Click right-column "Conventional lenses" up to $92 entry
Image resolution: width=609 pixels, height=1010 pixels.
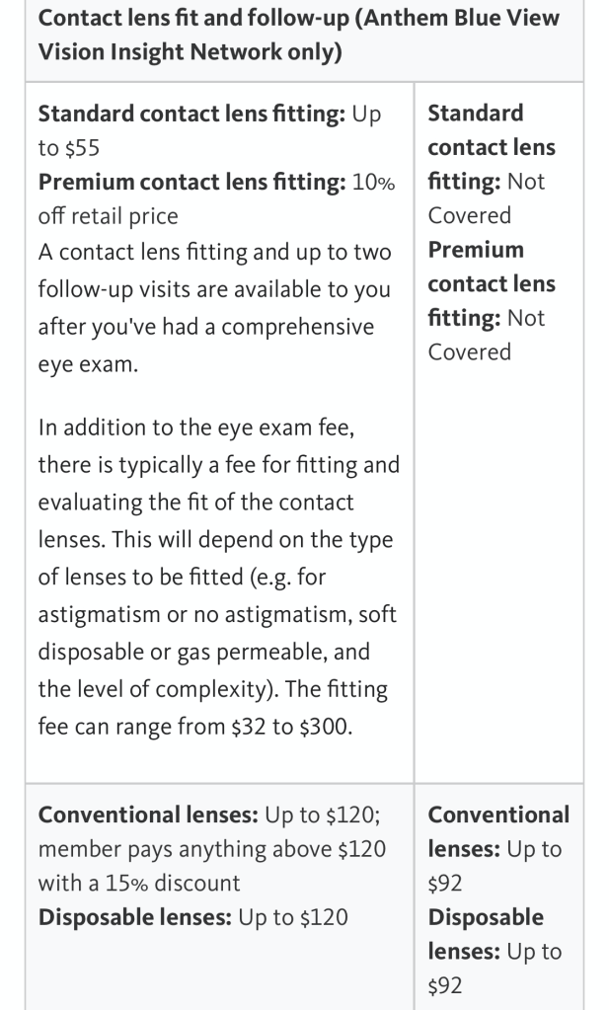click(498, 849)
